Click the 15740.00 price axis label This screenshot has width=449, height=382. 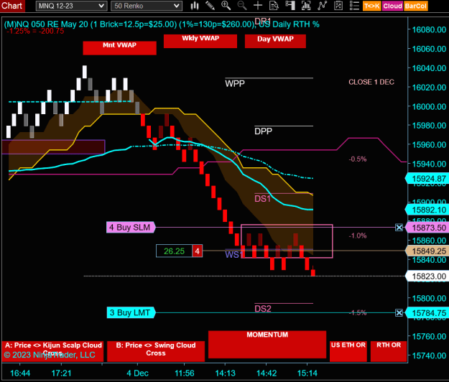pos(429,355)
